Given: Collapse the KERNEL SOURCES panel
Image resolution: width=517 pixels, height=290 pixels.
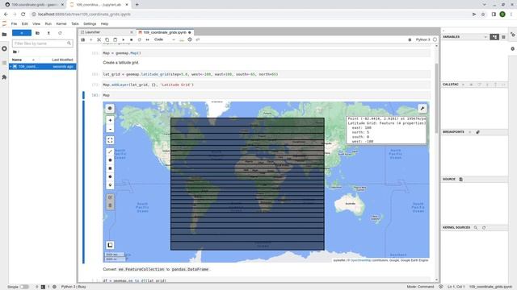Looking at the screenshot, I should [456, 227].
